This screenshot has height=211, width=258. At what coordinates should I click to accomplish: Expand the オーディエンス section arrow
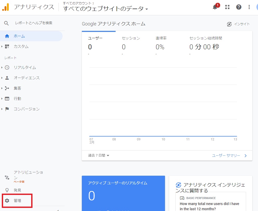pos(2,78)
